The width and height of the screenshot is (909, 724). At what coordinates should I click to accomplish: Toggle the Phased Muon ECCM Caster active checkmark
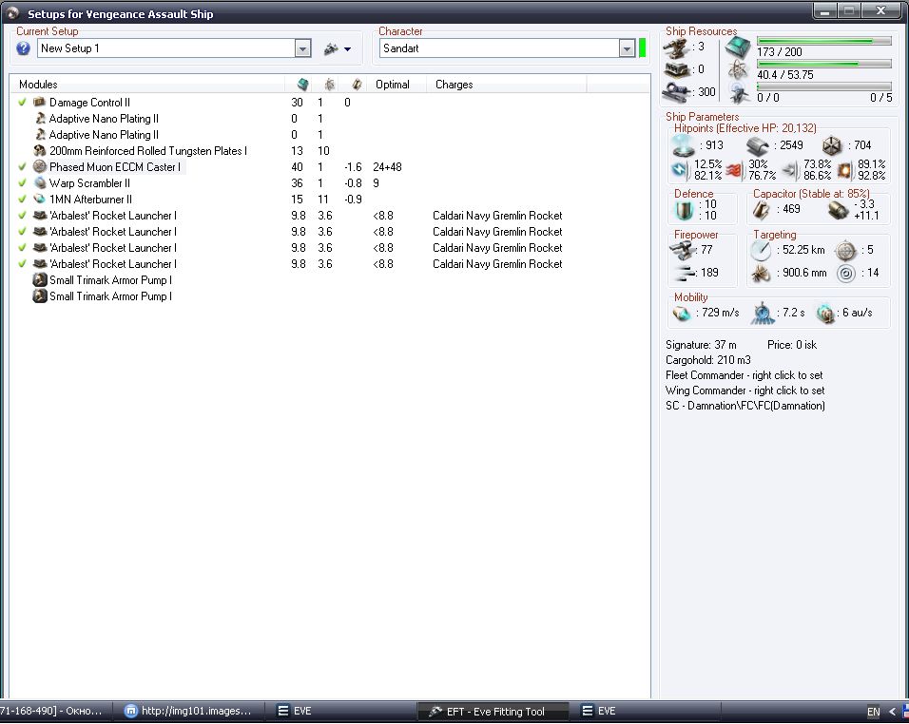coord(22,167)
